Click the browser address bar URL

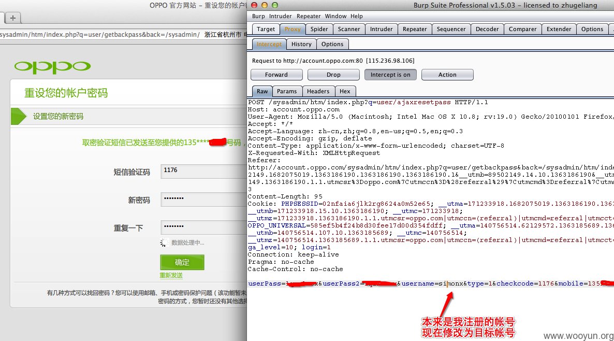tap(100, 35)
